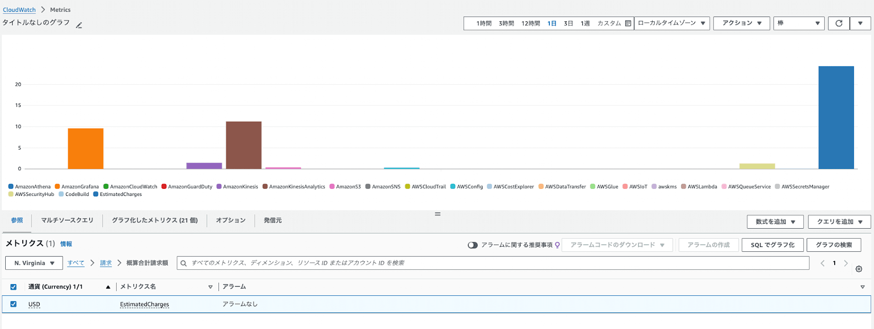
Task: Open the local timezone dropdown
Action: pos(672,24)
